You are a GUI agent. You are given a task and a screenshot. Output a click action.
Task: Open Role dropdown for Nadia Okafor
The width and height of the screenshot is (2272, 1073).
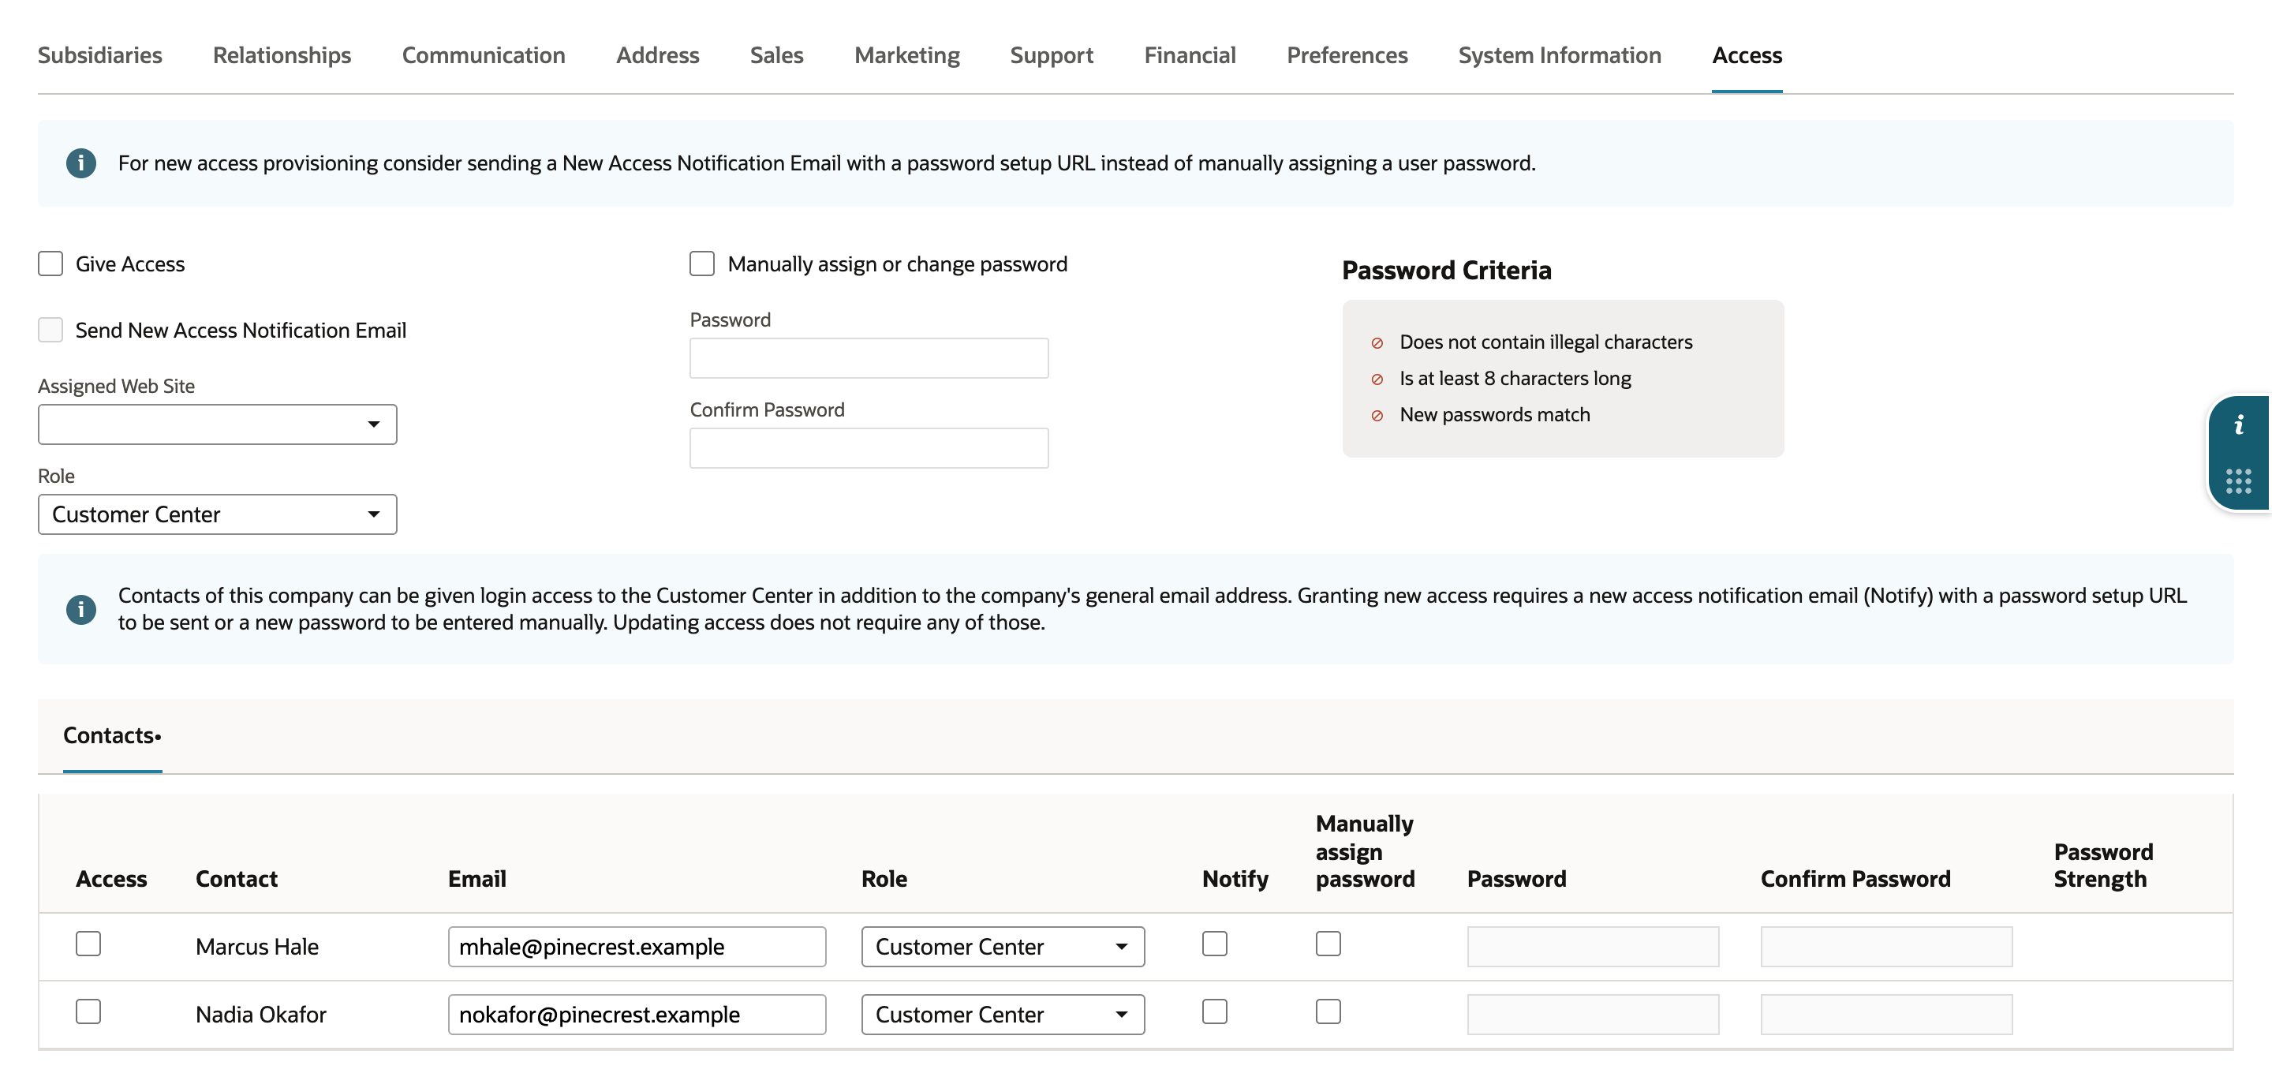(1003, 1015)
